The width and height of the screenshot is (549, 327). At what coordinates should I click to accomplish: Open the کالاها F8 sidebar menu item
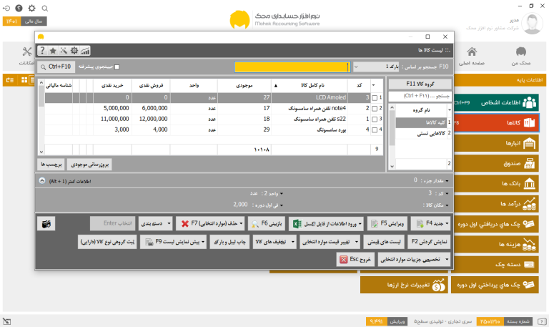pos(495,122)
